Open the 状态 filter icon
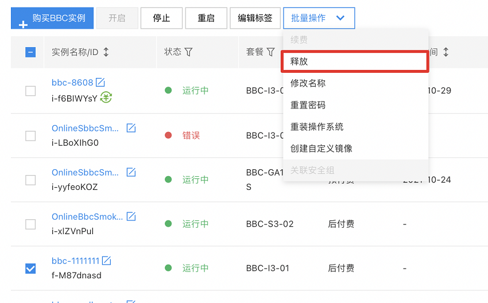The image size is (488, 303). pos(188,52)
